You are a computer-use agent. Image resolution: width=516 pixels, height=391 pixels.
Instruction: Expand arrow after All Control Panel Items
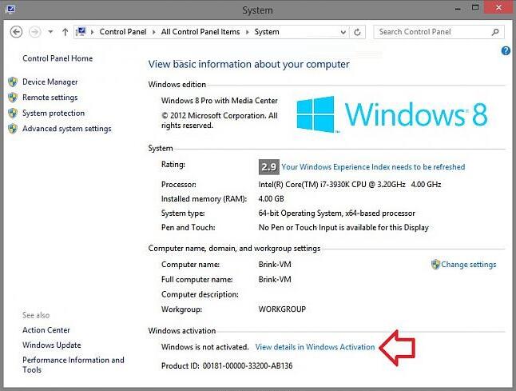tap(247, 32)
